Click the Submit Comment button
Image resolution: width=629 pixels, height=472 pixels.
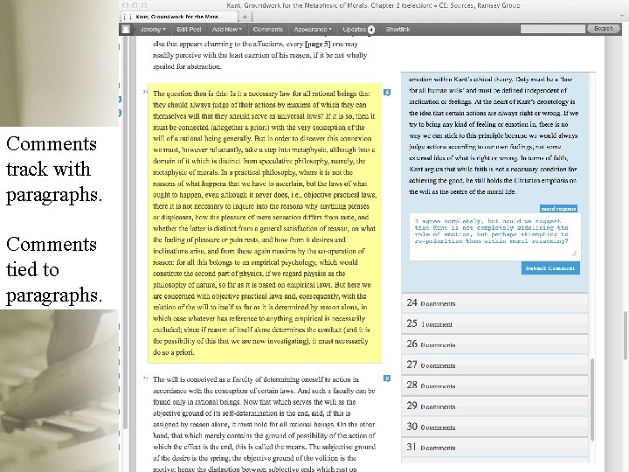pos(550,268)
